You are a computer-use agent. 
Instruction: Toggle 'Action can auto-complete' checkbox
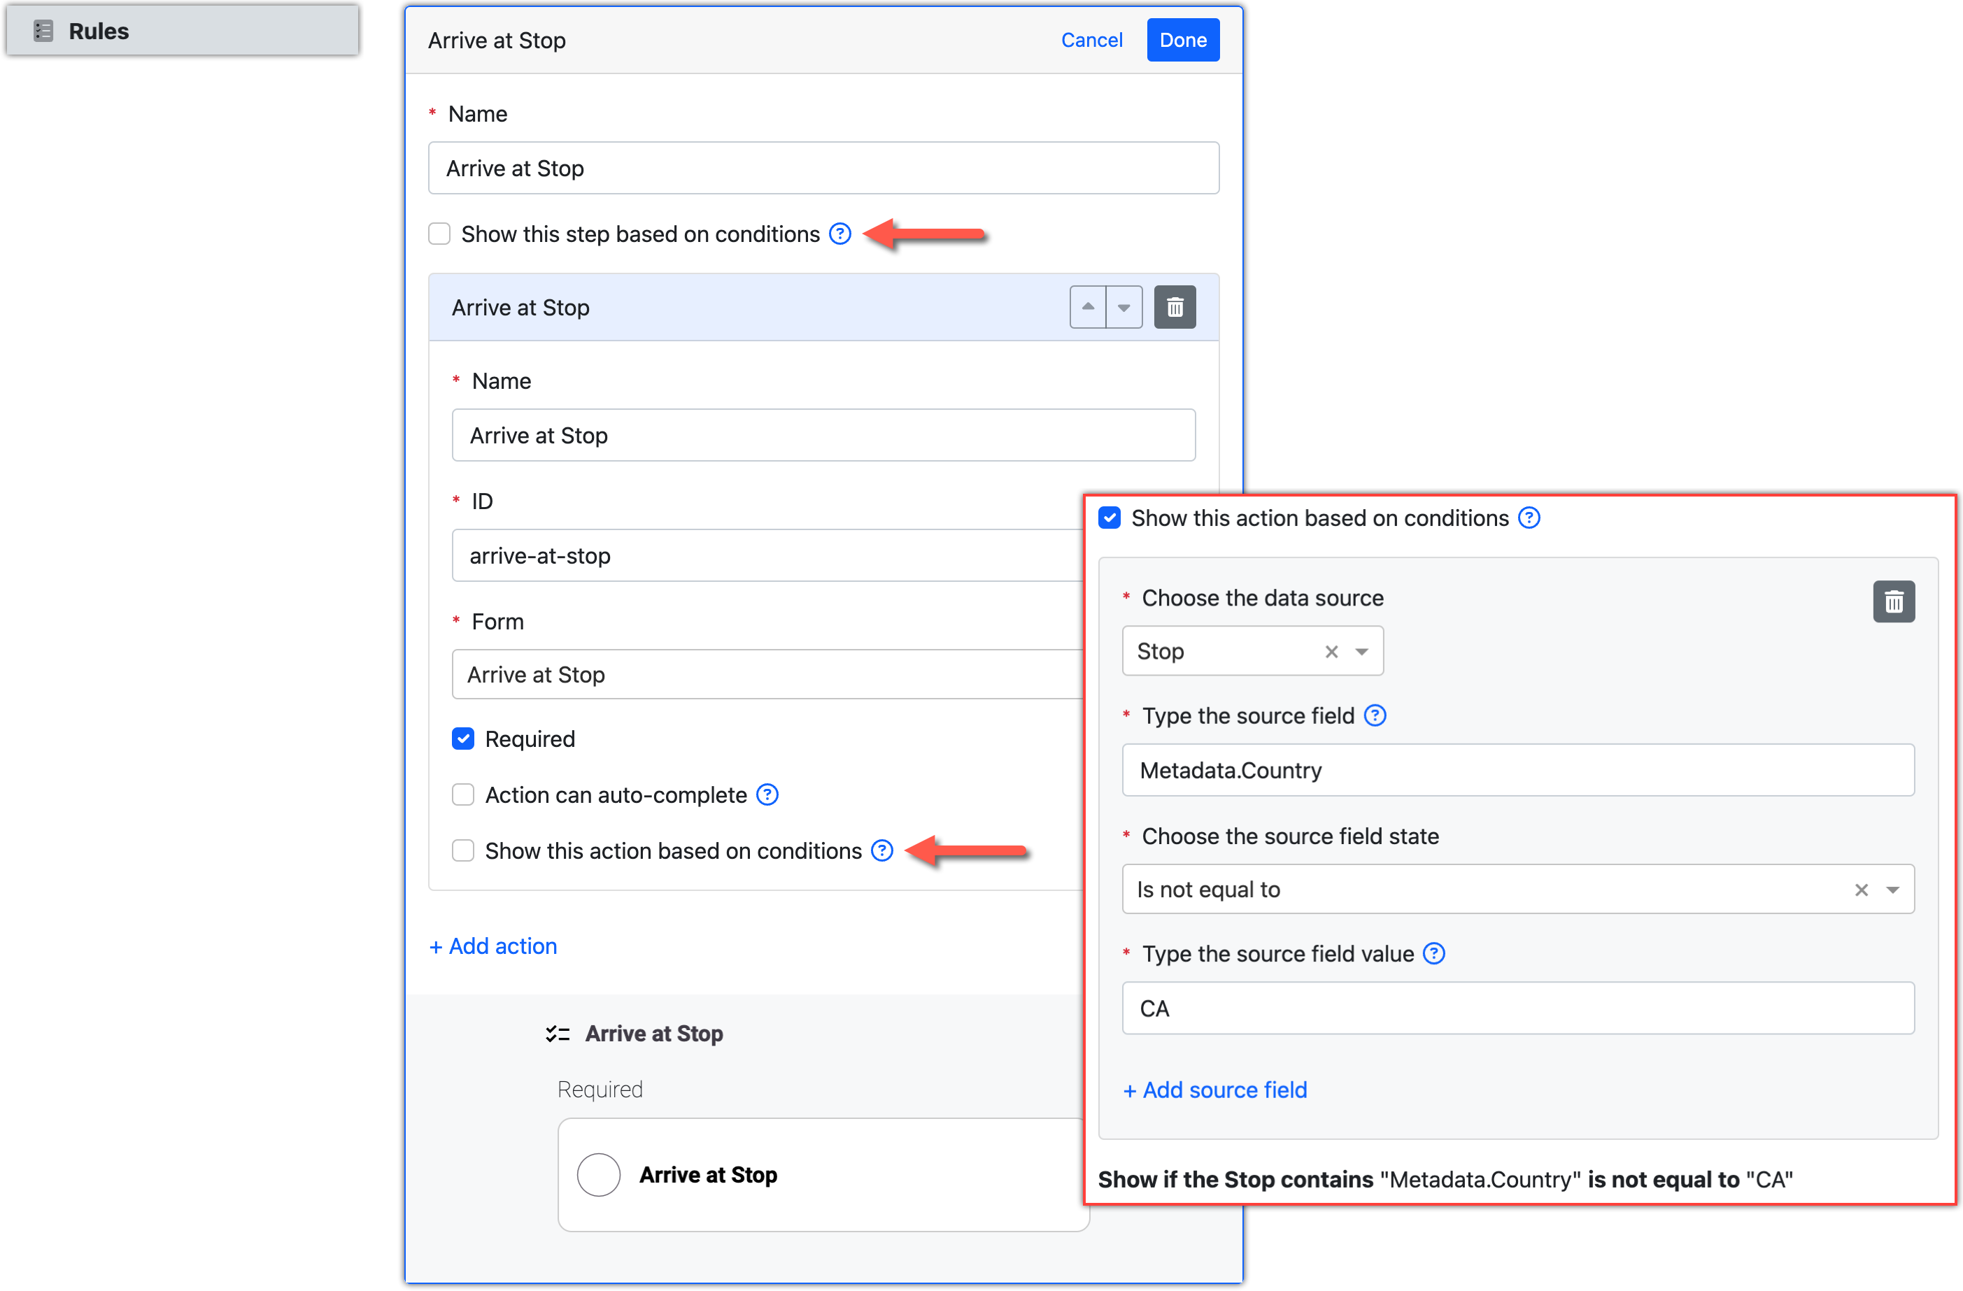click(464, 794)
